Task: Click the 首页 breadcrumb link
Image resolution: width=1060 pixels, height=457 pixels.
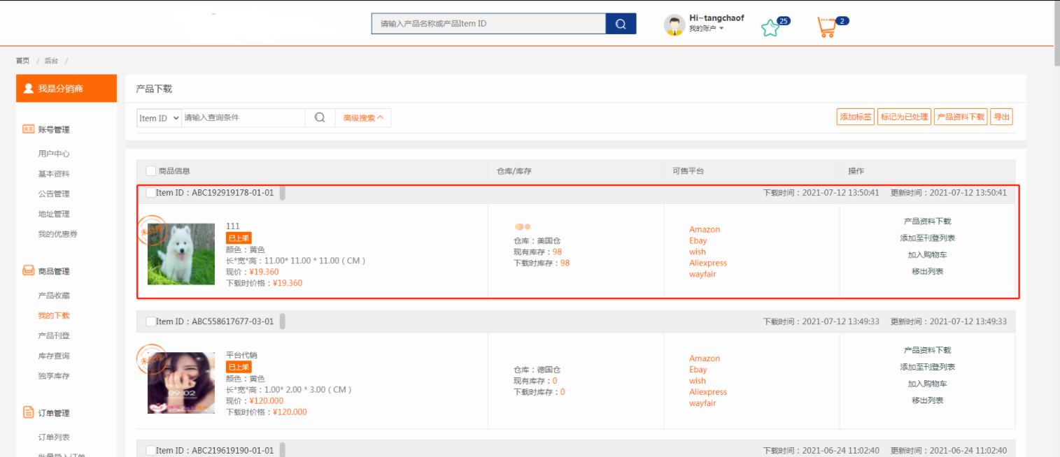Action: coord(23,61)
